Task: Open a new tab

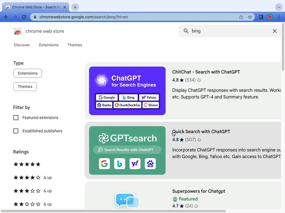Action: pyautogui.click(x=75, y=7)
